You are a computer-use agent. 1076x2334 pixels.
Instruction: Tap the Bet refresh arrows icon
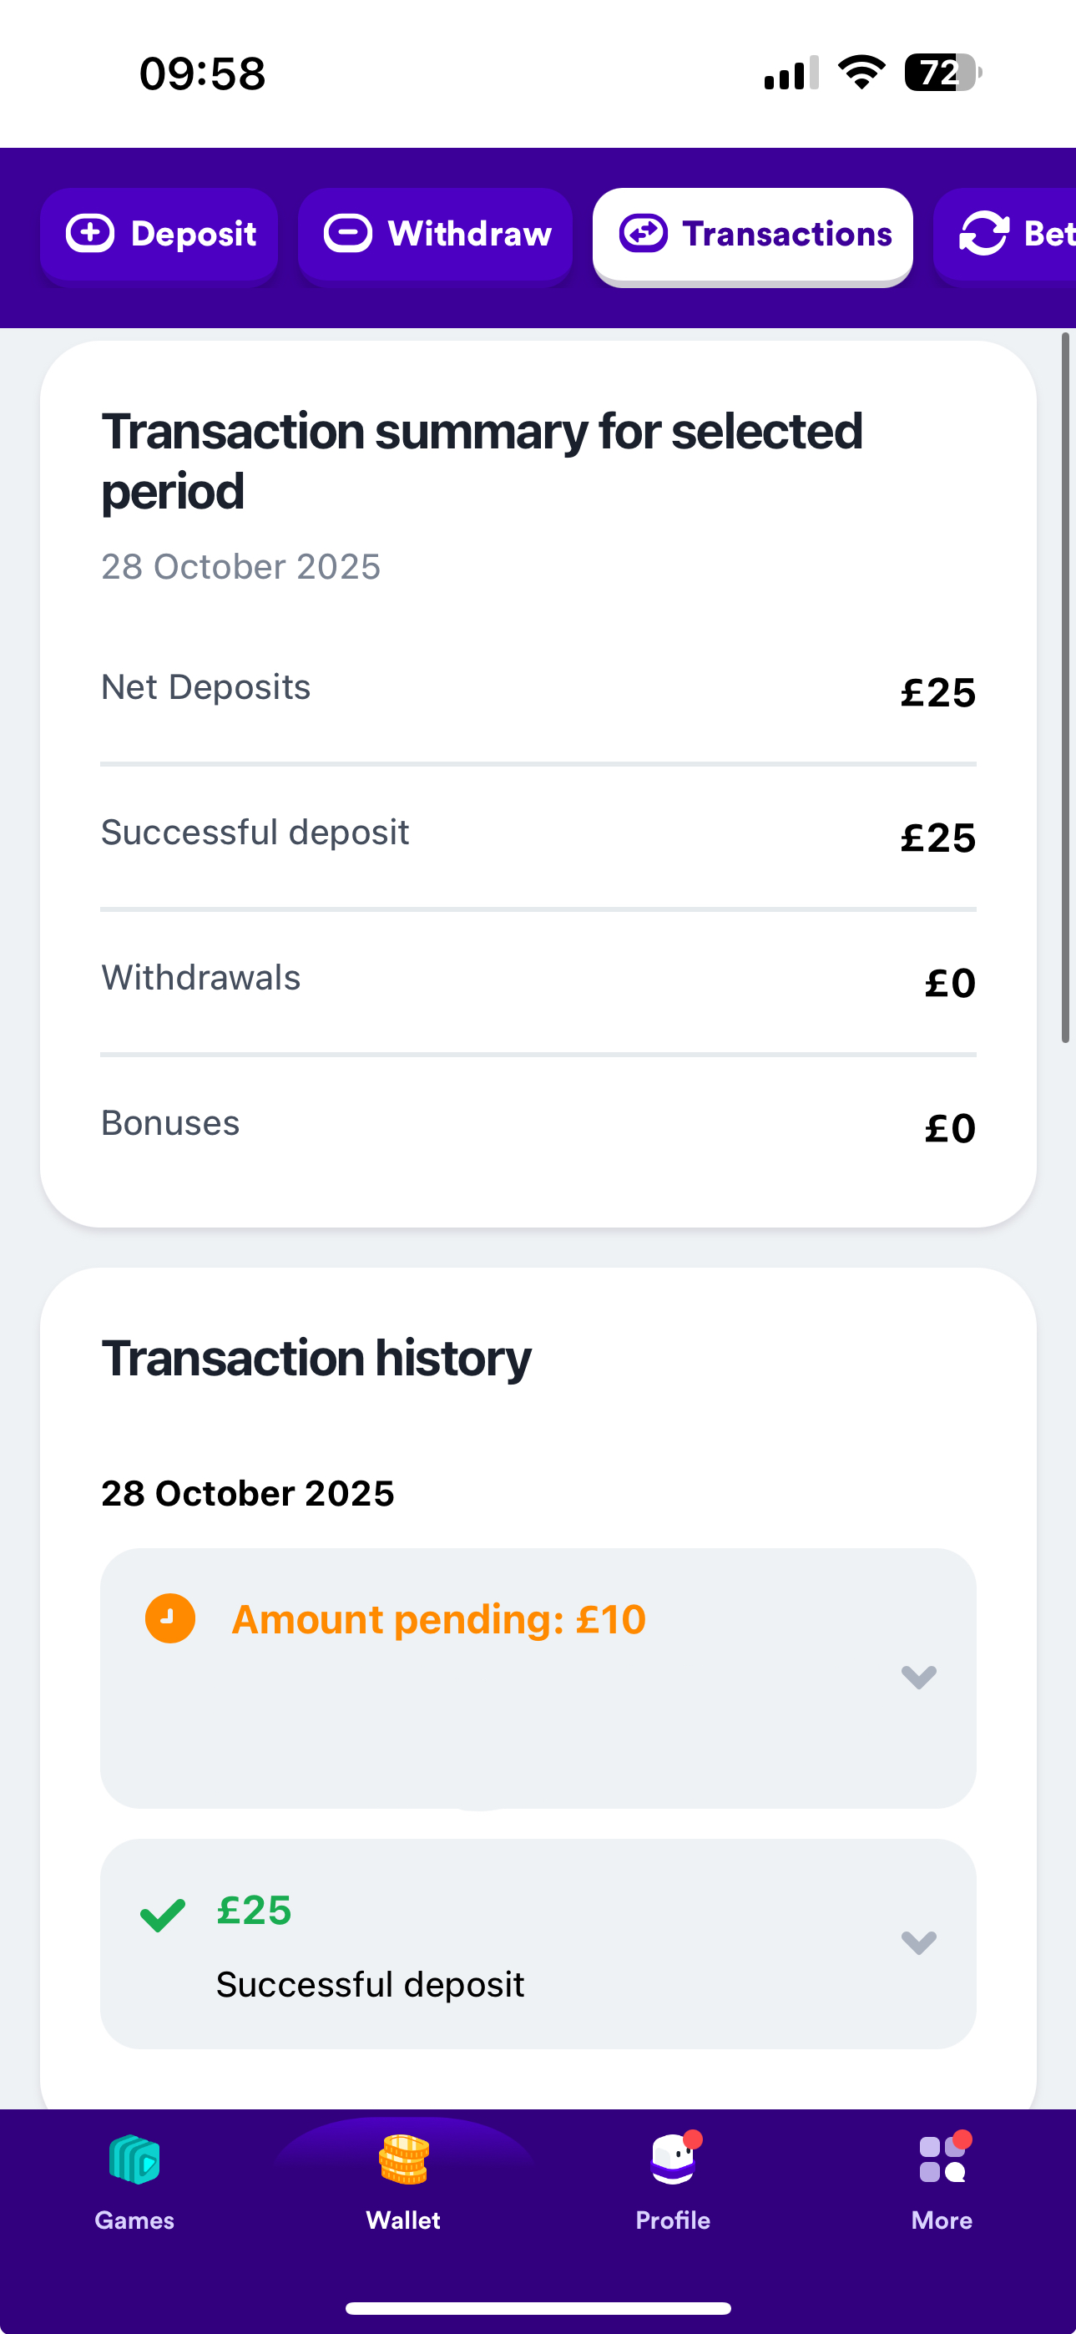pos(983,234)
